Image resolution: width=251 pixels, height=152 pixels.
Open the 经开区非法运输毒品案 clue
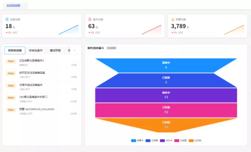pos(32,73)
